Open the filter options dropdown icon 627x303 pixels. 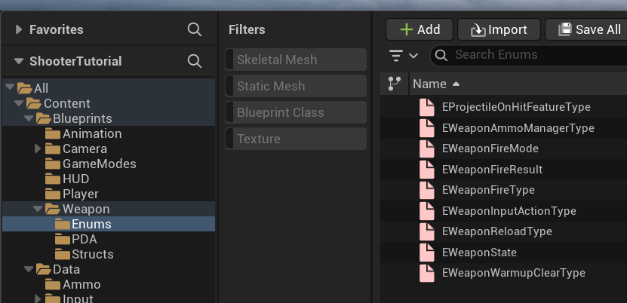pos(404,55)
